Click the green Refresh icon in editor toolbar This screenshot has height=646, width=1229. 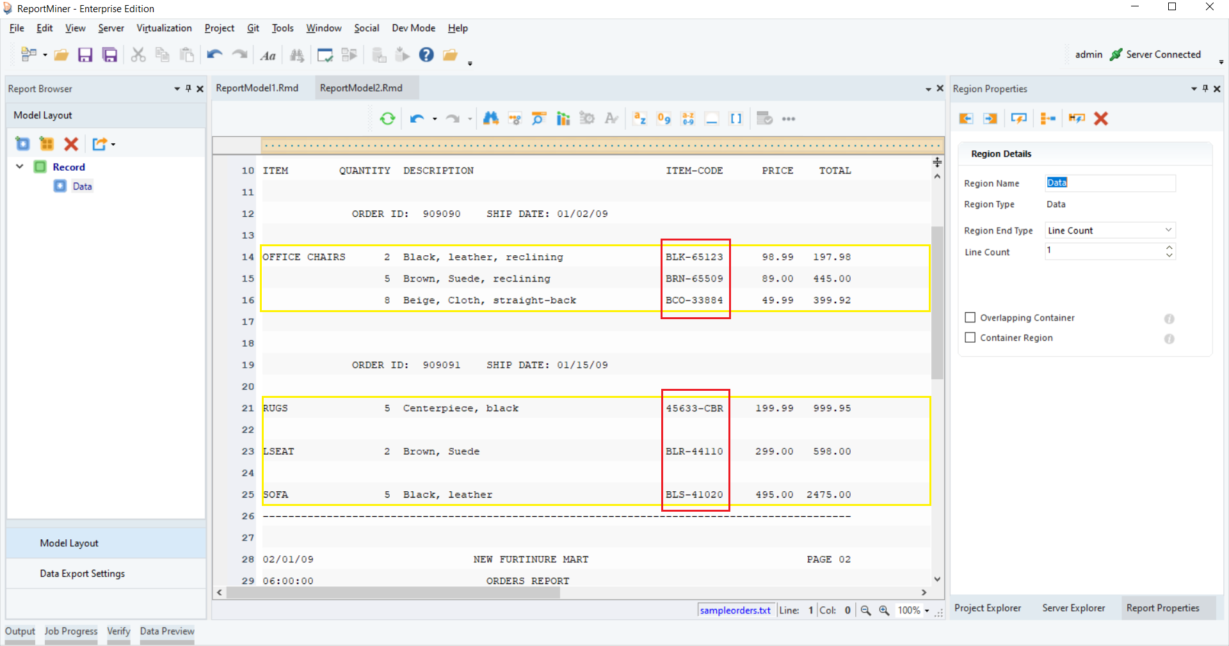tap(387, 118)
